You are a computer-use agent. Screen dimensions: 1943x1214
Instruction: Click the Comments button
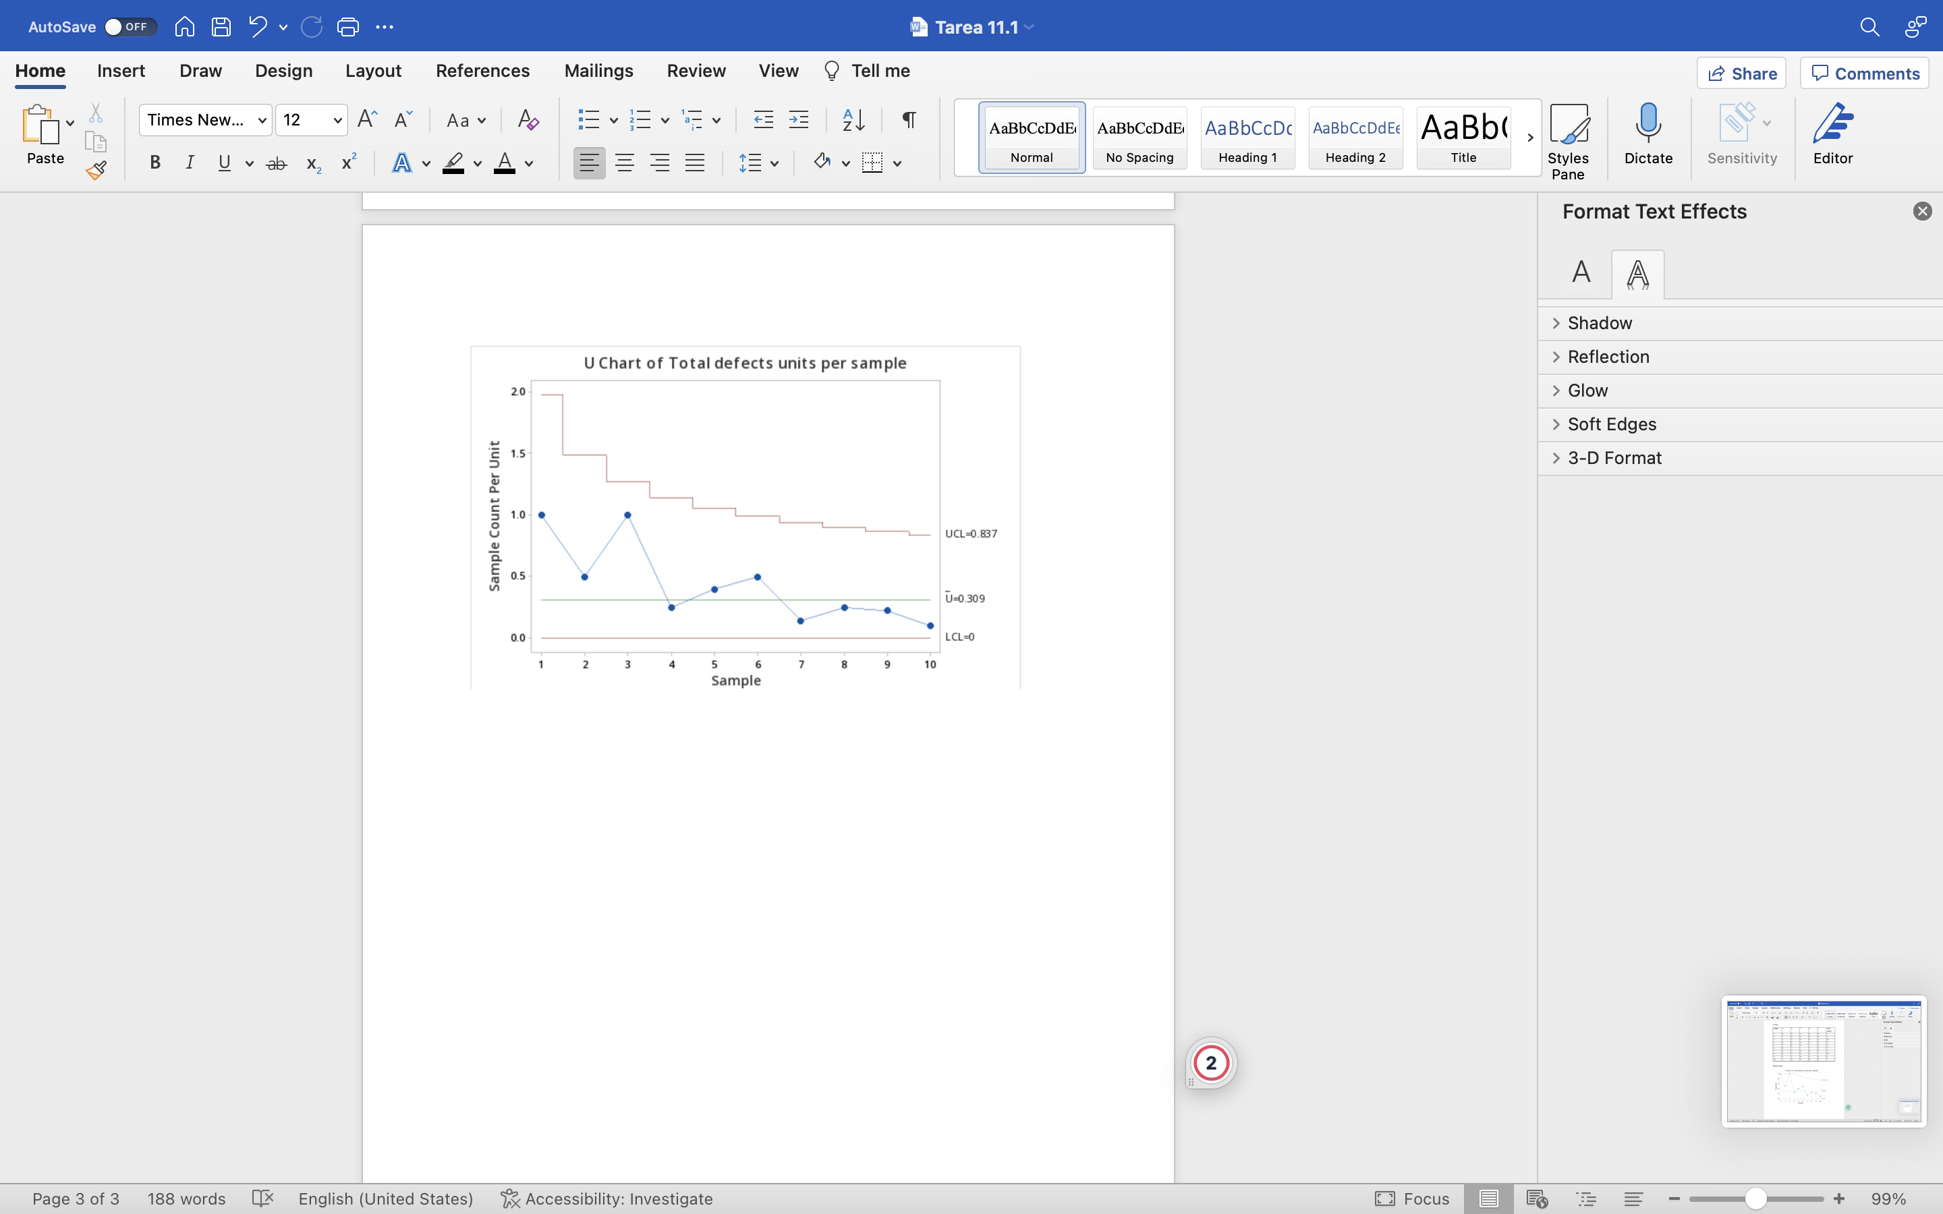point(1864,73)
